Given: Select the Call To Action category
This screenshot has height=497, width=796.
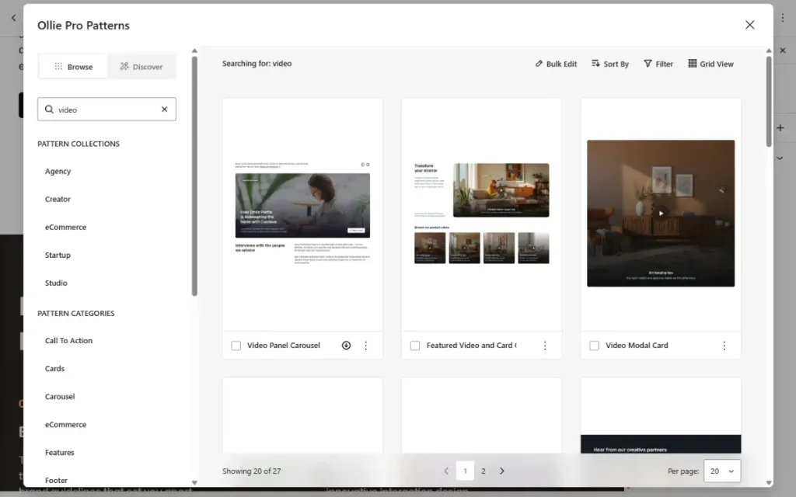Looking at the screenshot, I should tap(68, 341).
